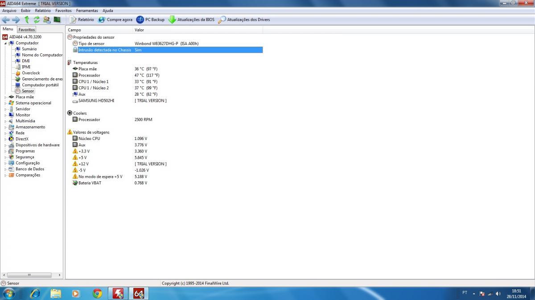The image size is (535, 300).
Task: Expand the Placa mãe tree node
Action: tap(6, 97)
